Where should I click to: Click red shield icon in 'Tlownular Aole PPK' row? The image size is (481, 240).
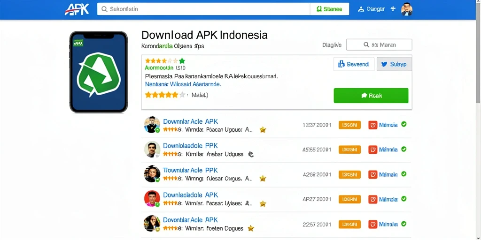[372, 174]
